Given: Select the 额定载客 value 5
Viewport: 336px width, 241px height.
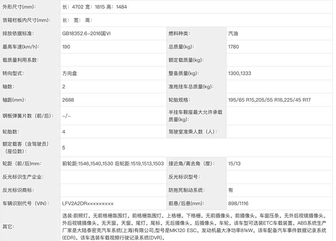Looking at the screenshot, I should point(64,147).
